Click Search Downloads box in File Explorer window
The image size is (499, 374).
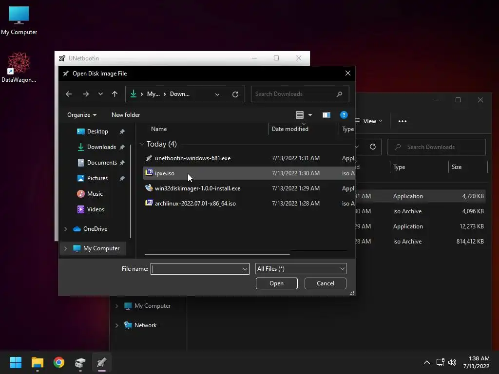tap(436, 147)
